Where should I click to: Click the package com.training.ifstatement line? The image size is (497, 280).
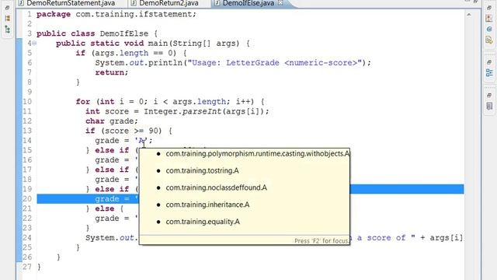click(116, 14)
